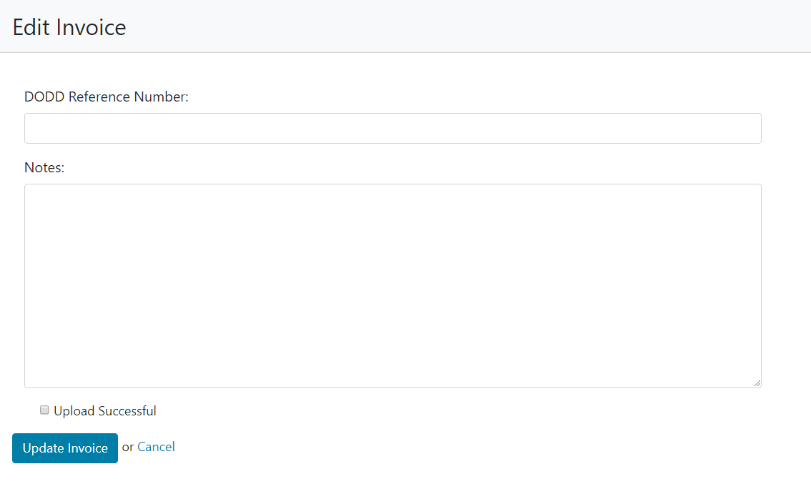
Task: Select the large Notes entry box
Action: pyautogui.click(x=393, y=285)
